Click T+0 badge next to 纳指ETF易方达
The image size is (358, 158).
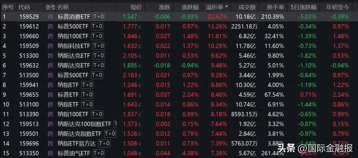click(x=104, y=143)
